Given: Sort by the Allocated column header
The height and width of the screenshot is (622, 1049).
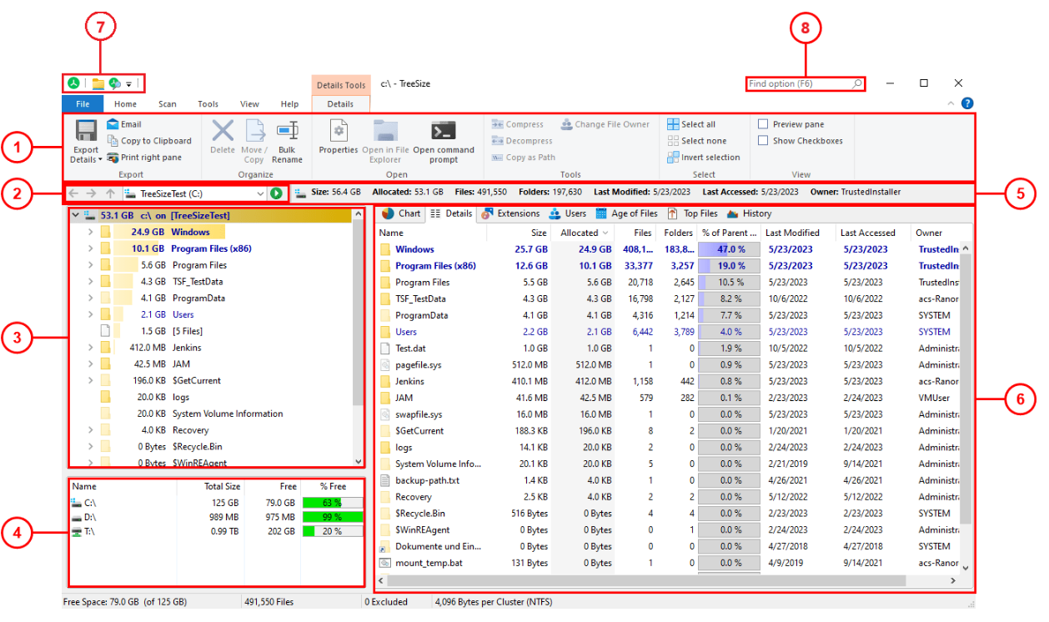Looking at the screenshot, I should (584, 233).
